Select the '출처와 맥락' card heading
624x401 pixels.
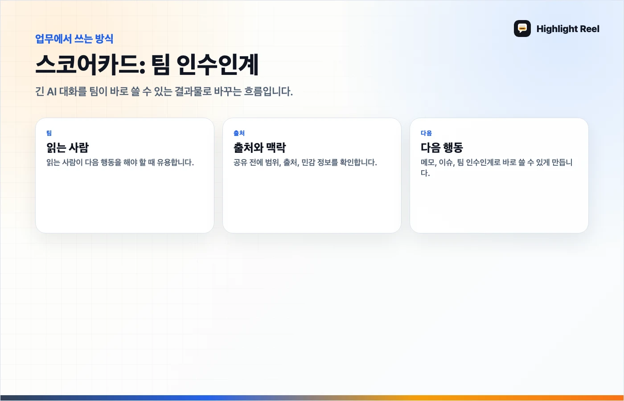[260, 147]
